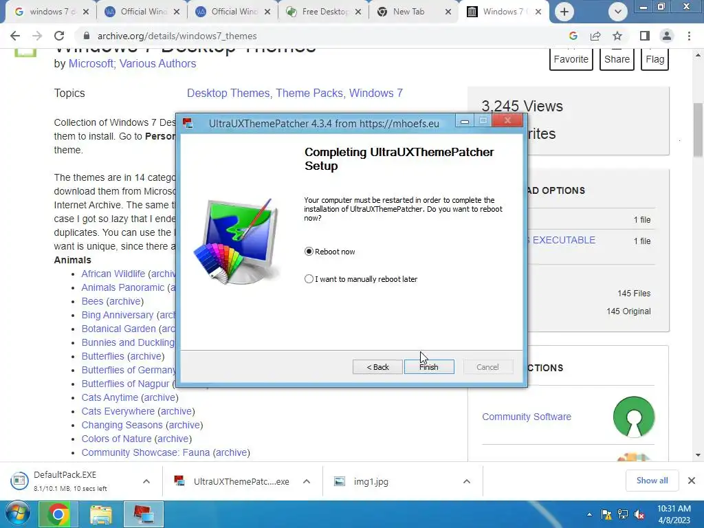Open the Chrome profile avatar

pyautogui.click(x=667, y=36)
